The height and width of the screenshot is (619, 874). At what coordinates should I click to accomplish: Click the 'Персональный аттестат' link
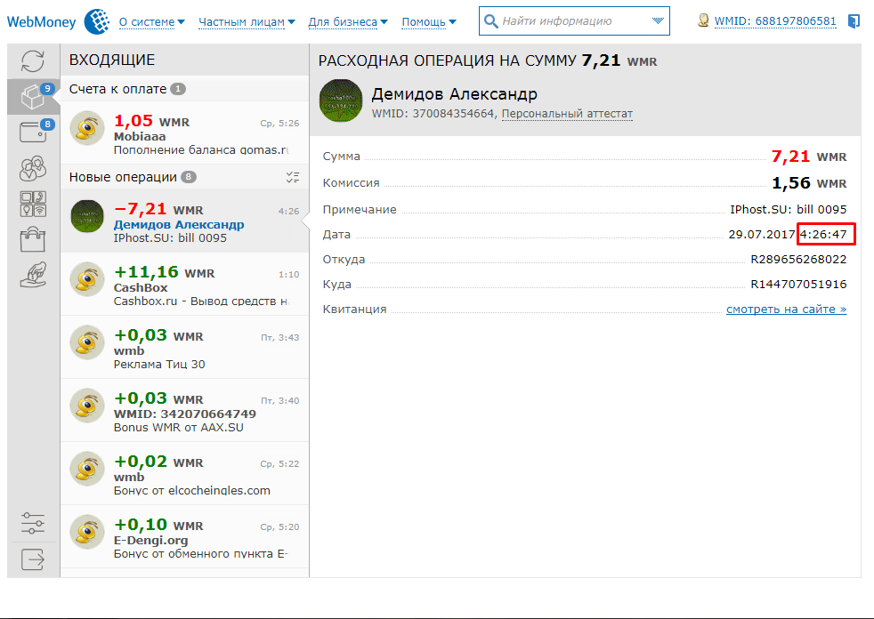[x=567, y=114]
